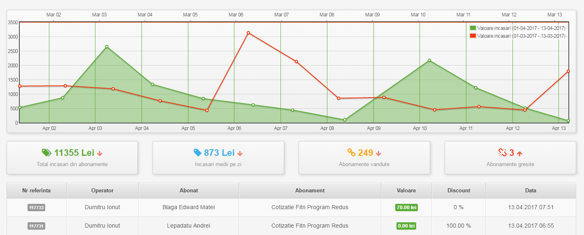584x235 pixels.
Task: Click the Mar 10 axis label
Action: click(x=418, y=15)
